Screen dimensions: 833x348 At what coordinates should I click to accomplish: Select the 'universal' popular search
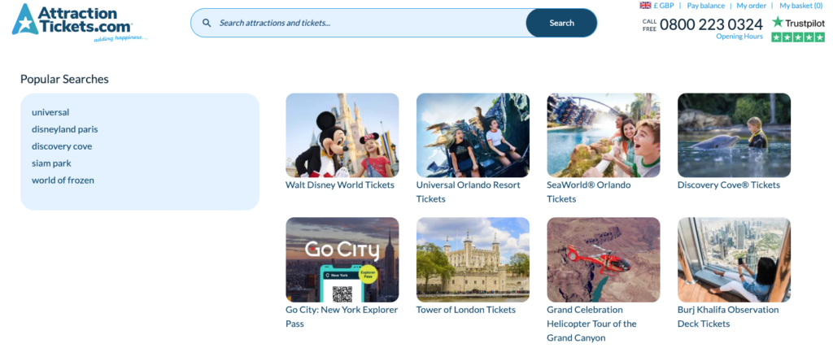click(50, 112)
